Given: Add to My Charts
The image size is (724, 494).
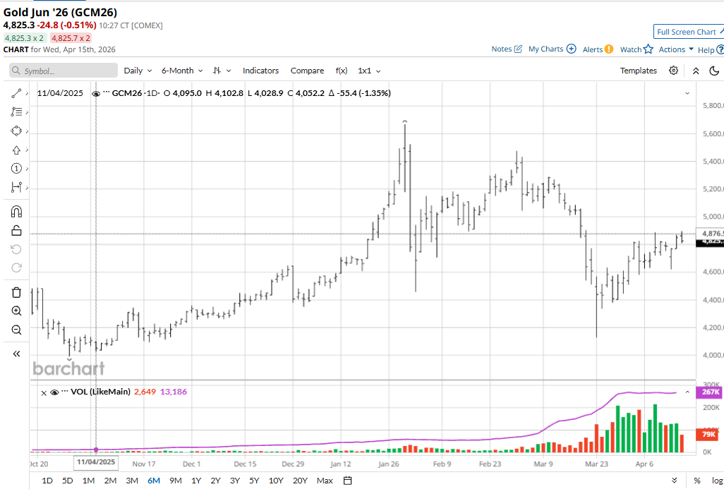Looking at the screenshot, I should point(553,49).
